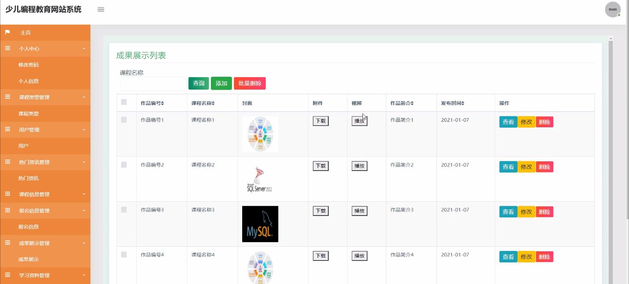
Task: Click the grid icon beside 课程信息管理
Action: pos(7,194)
